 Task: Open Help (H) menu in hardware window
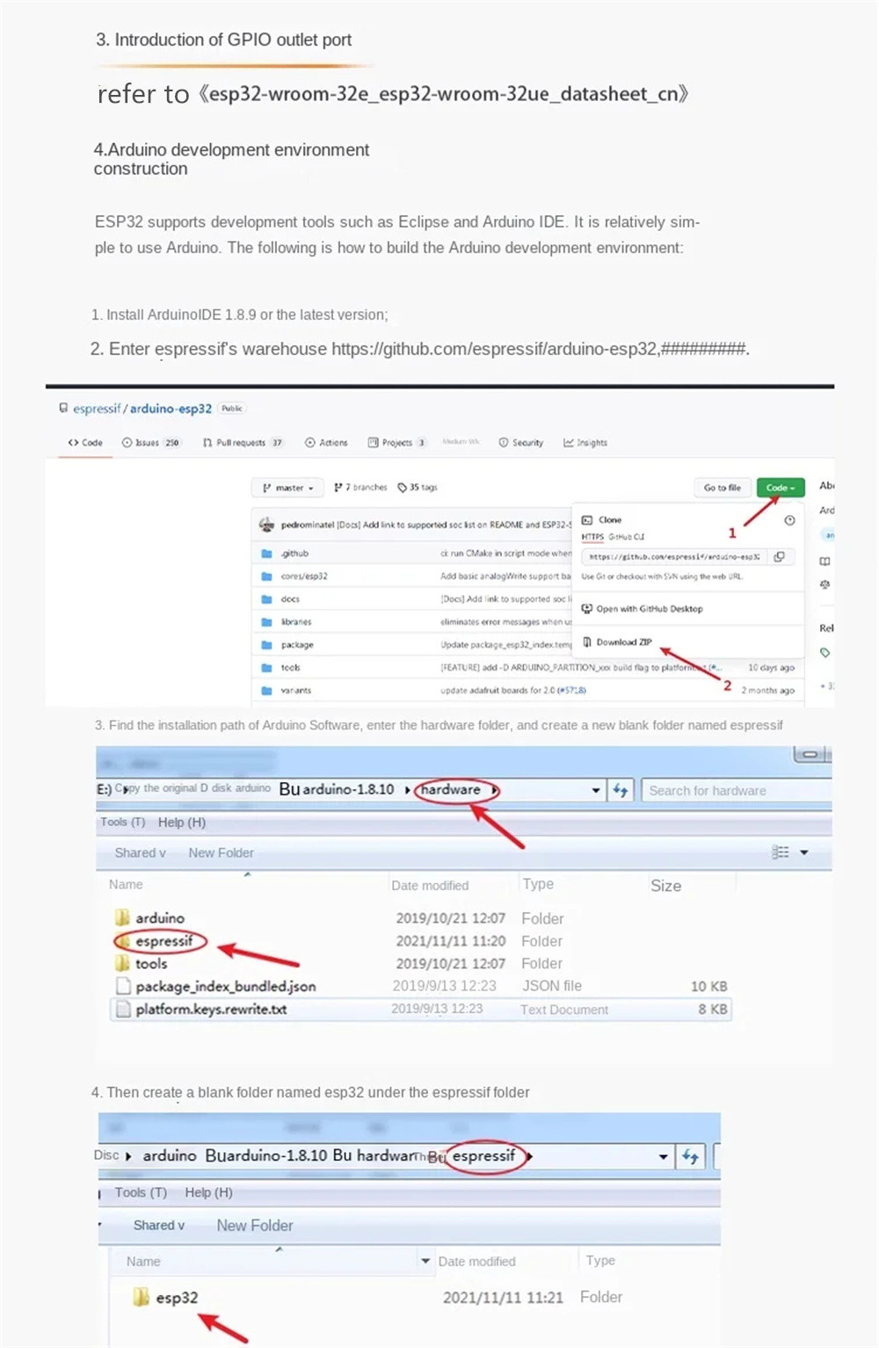182,823
